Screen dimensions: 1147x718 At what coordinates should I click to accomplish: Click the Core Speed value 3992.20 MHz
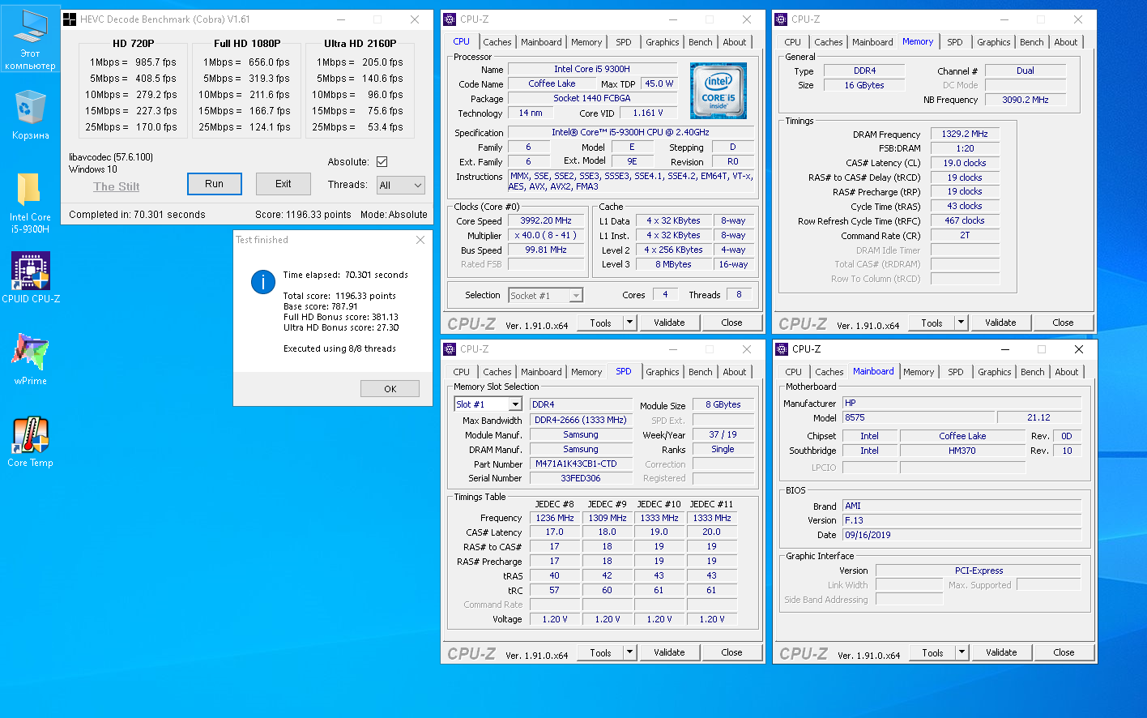(546, 221)
